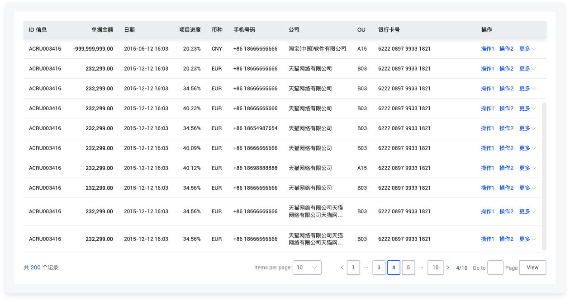Screen dimensions: 570x301
Task: Click the ellipsis between pages 5 and 10
Action: tap(421, 268)
